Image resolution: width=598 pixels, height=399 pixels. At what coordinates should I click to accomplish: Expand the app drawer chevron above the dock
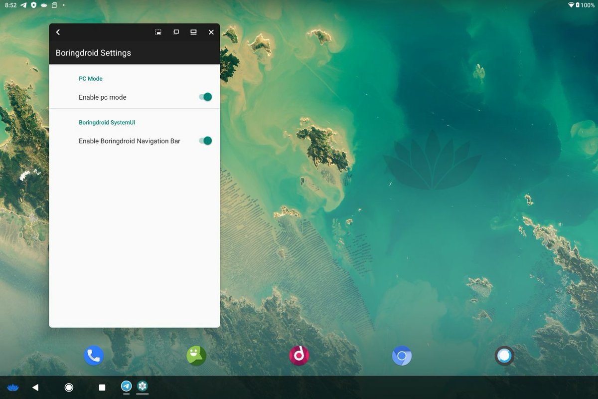[299, 330]
